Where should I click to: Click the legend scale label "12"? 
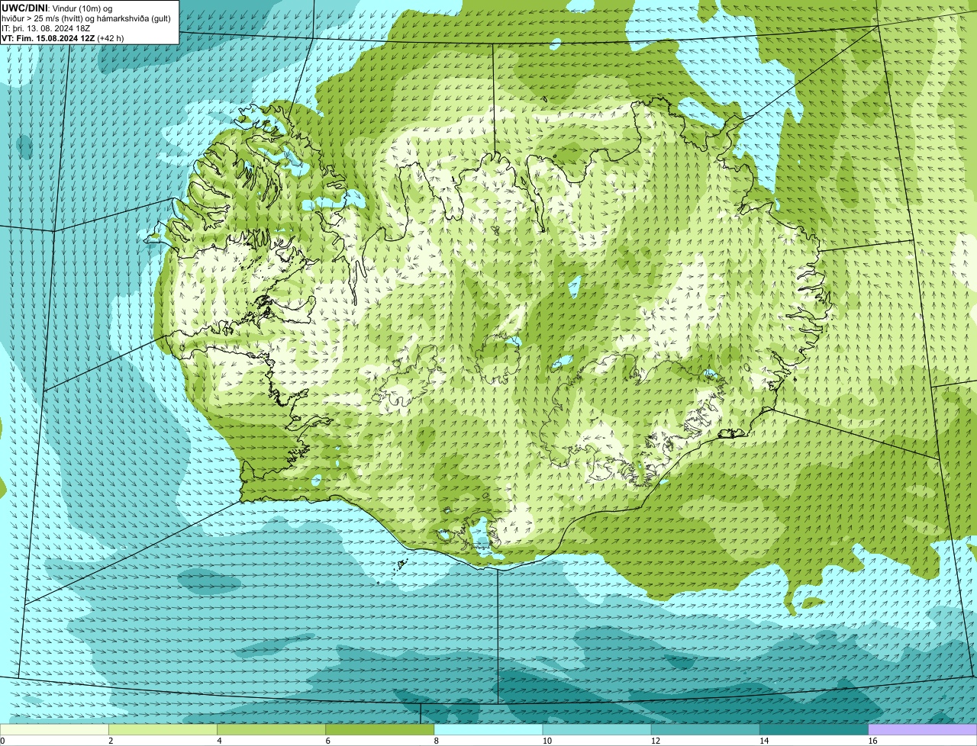click(x=656, y=741)
